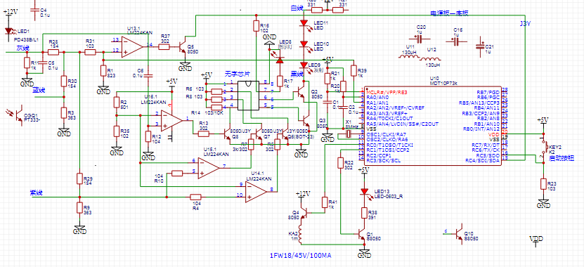Screen dimensions: 584x267
Task: Select the KA2 relay coil symbol
Action: pyautogui.click(x=301, y=234)
